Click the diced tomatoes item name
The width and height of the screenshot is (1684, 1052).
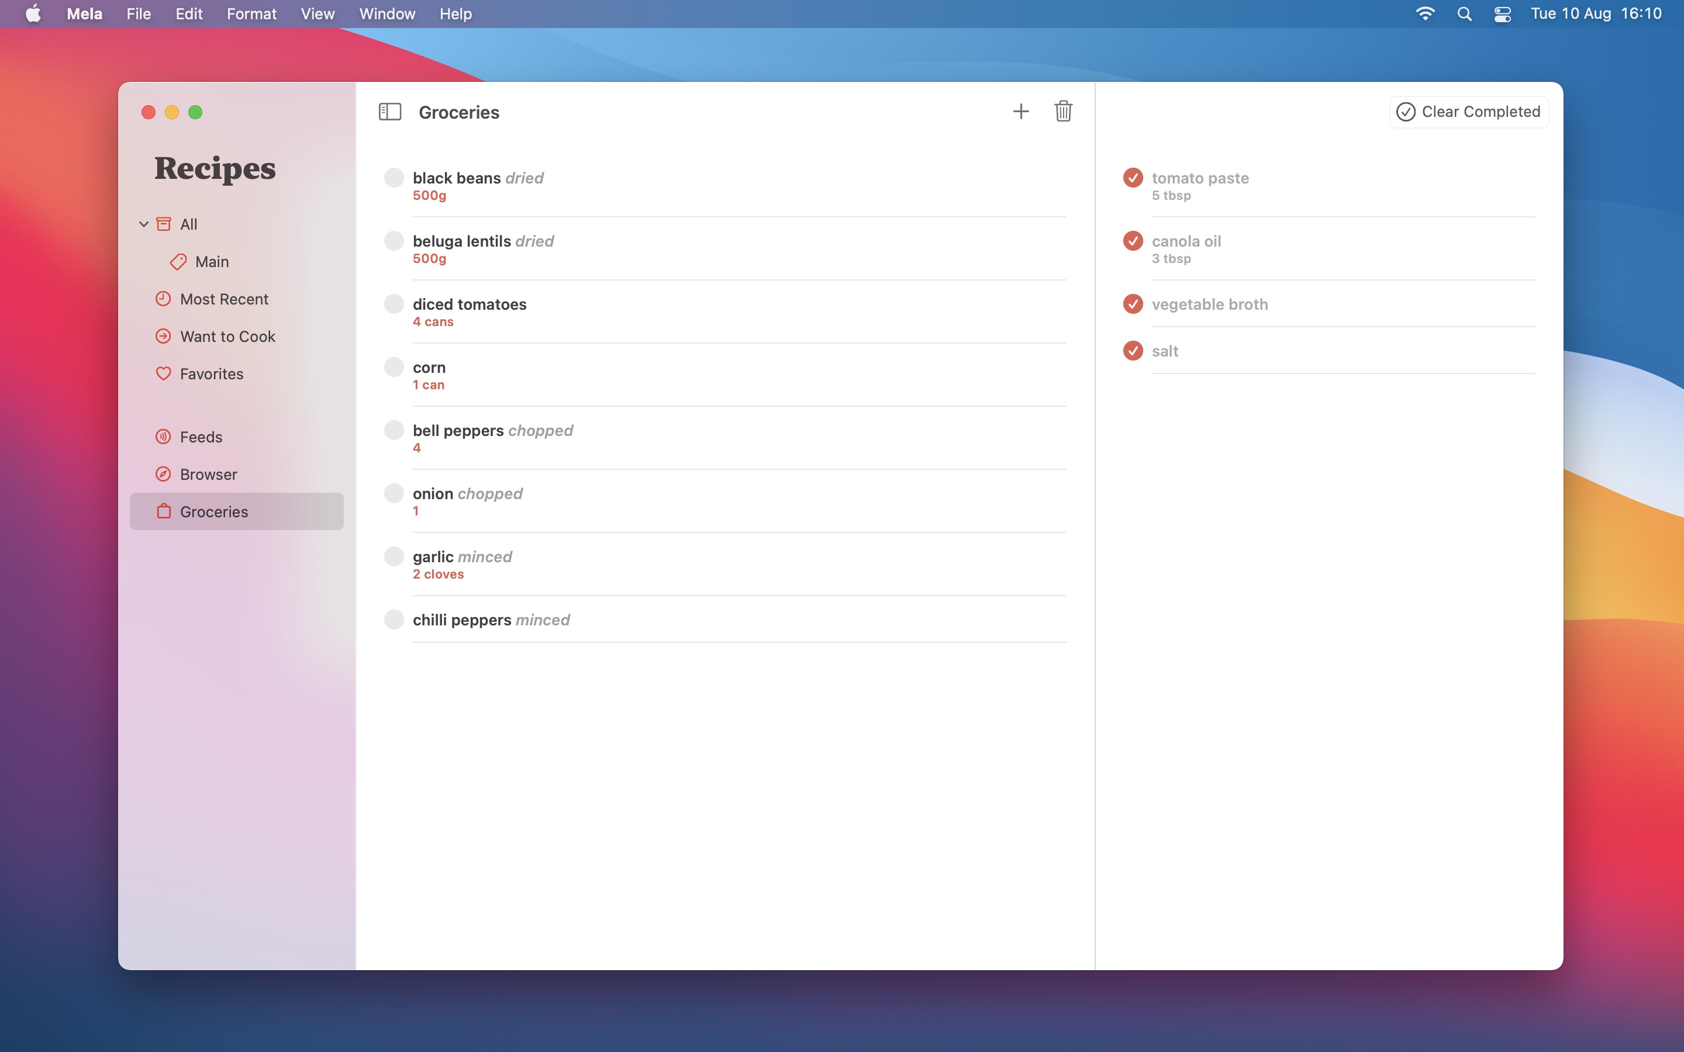pyautogui.click(x=470, y=304)
